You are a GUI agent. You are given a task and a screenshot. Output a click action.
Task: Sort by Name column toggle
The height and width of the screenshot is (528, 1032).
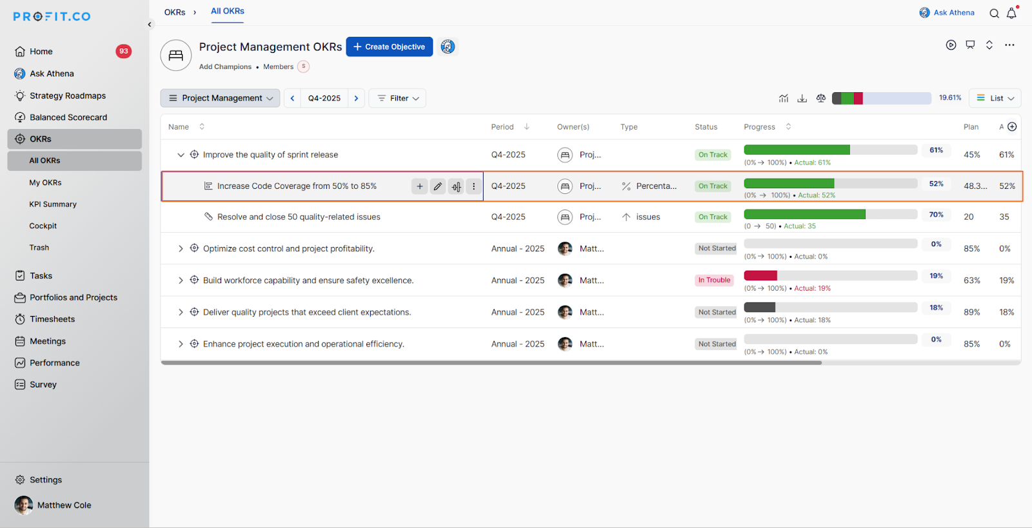(x=202, y=127)
